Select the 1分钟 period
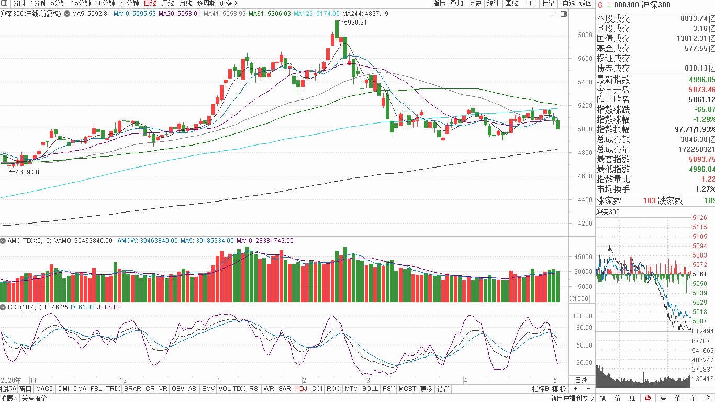This screenshot has width=715, height=402. tap(38, 3)
